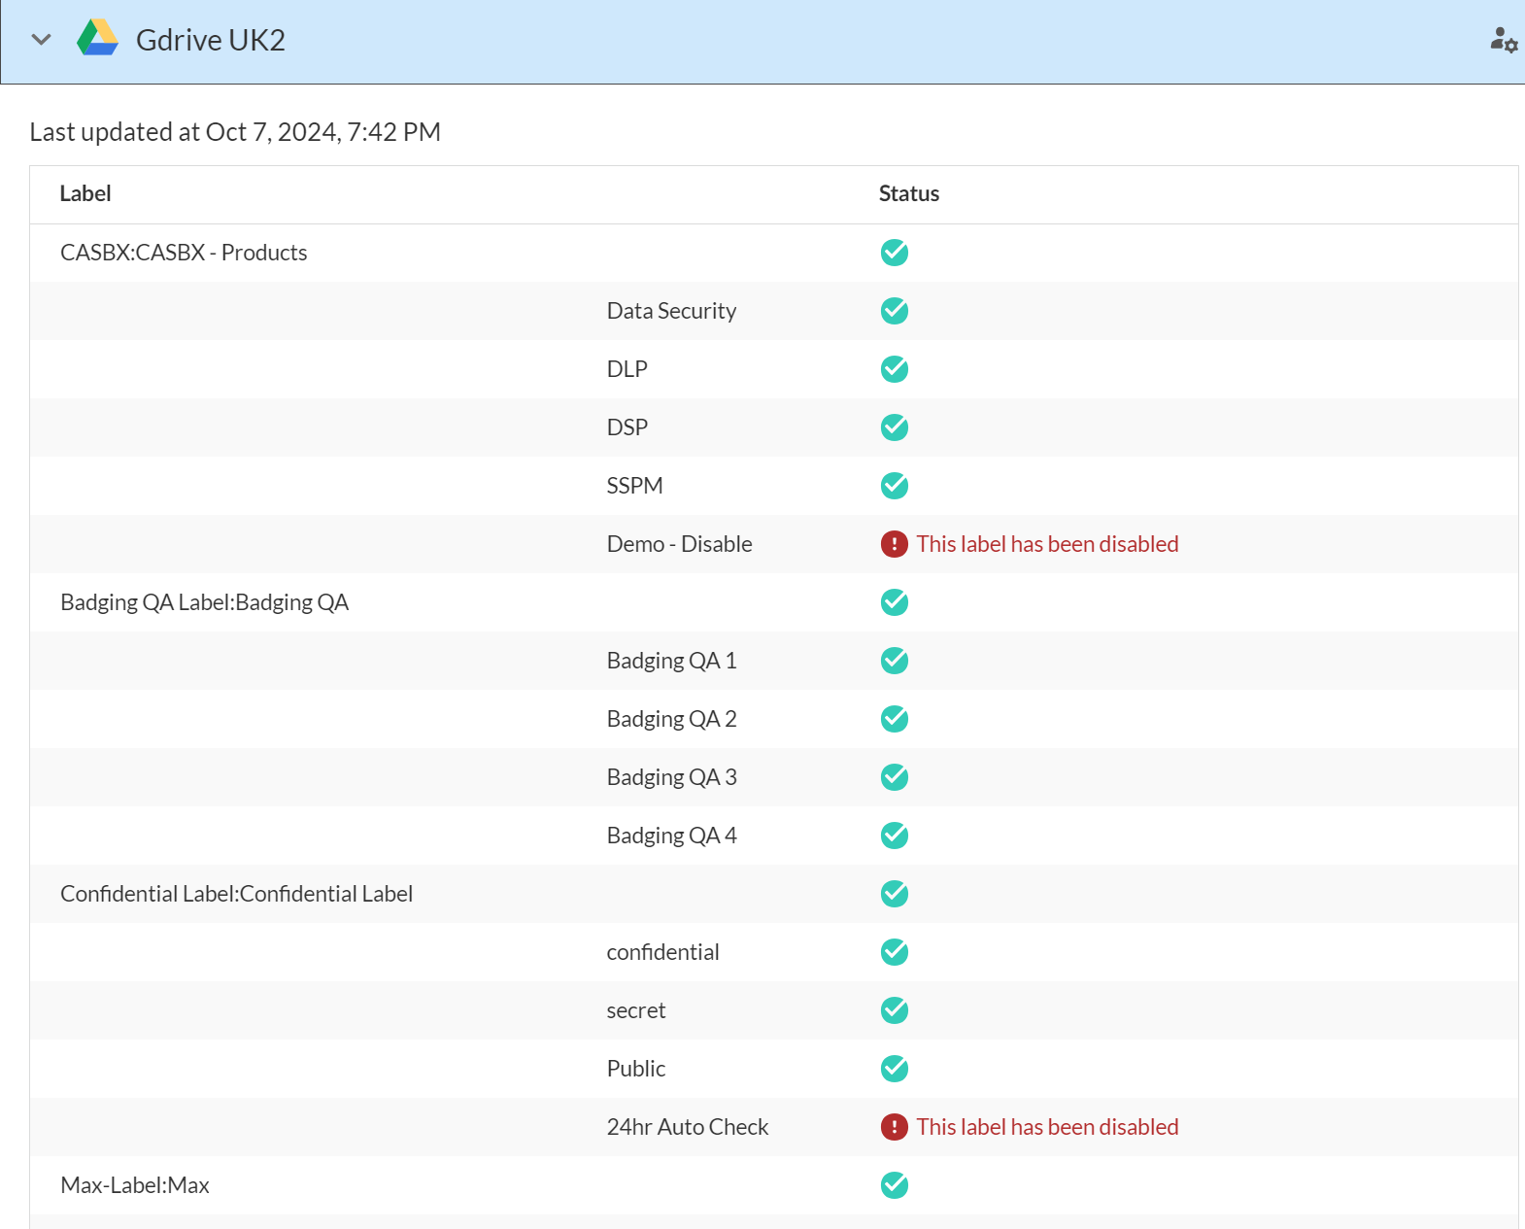Click green check status for Data Security
Viewport: 1525px width, 1229px height.
point(894,311)
